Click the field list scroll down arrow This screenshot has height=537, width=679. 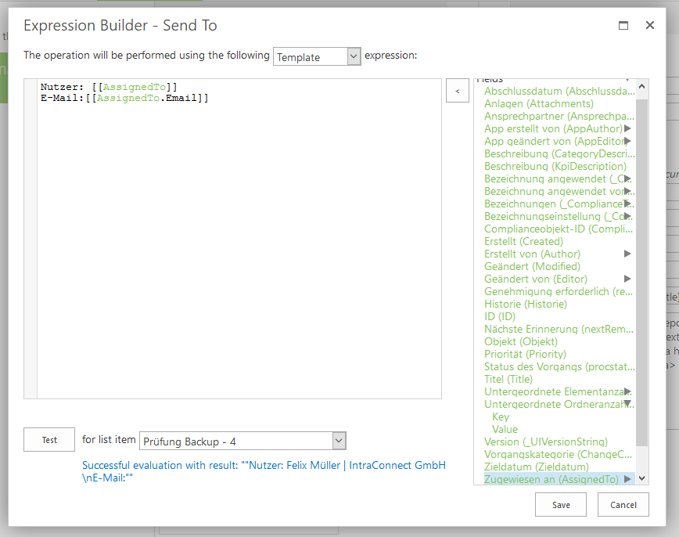pyautogui.click(x=642, y=478)
